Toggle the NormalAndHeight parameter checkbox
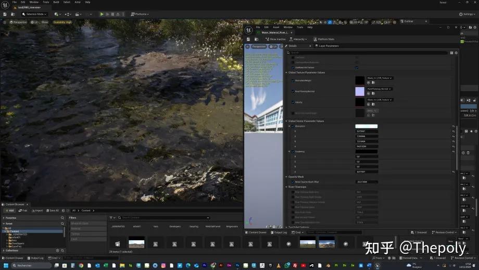 tap(293, 80)
